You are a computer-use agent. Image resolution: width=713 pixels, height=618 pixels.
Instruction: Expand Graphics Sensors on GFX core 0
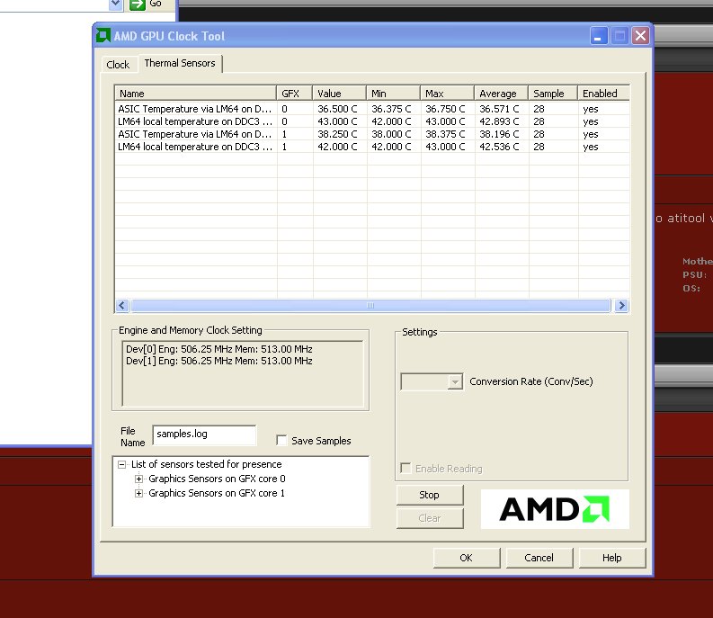(x=139, y=479)
